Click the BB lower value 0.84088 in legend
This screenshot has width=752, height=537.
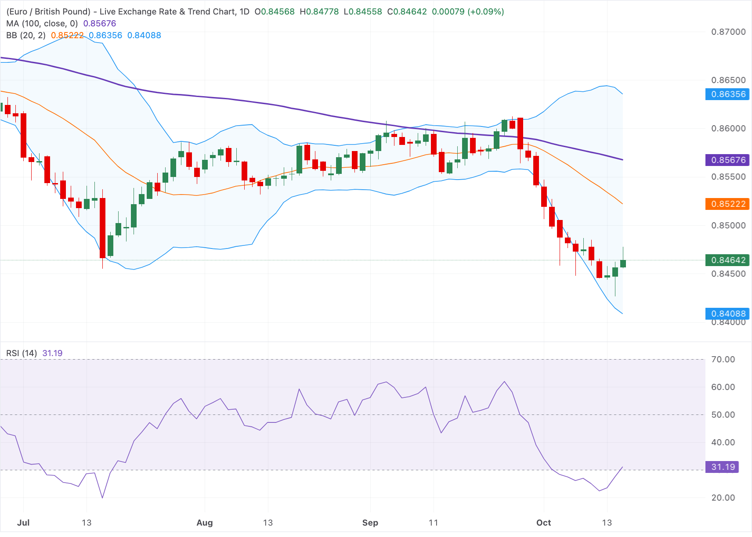pyautogui.click(x=144, y=35)
